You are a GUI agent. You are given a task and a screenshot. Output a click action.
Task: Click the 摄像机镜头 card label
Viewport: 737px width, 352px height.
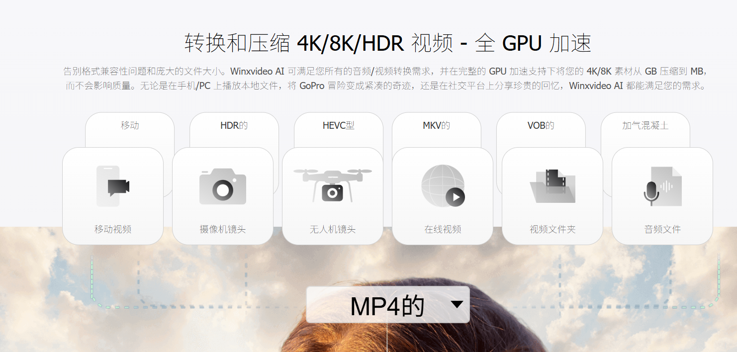click(223, 229)
